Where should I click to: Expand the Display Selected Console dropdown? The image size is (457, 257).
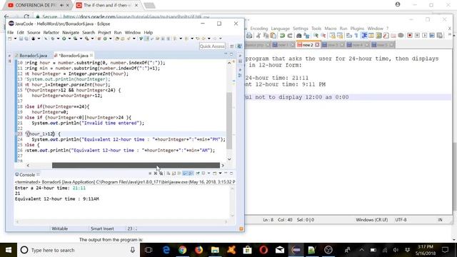(209, 173)
